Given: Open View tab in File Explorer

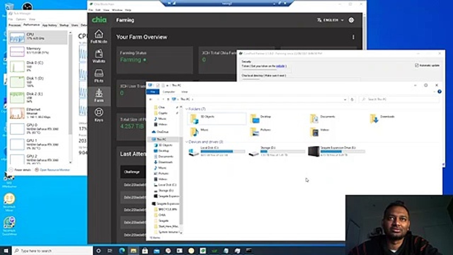Looking at the screenshot, I should pyautogui.click(x=184, y=92).
